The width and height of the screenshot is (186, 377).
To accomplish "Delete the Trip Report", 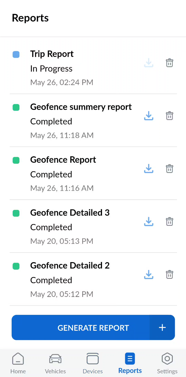I will pos(169,63).
